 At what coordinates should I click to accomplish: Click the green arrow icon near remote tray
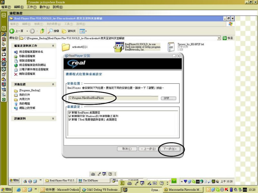tap(174, 181)
